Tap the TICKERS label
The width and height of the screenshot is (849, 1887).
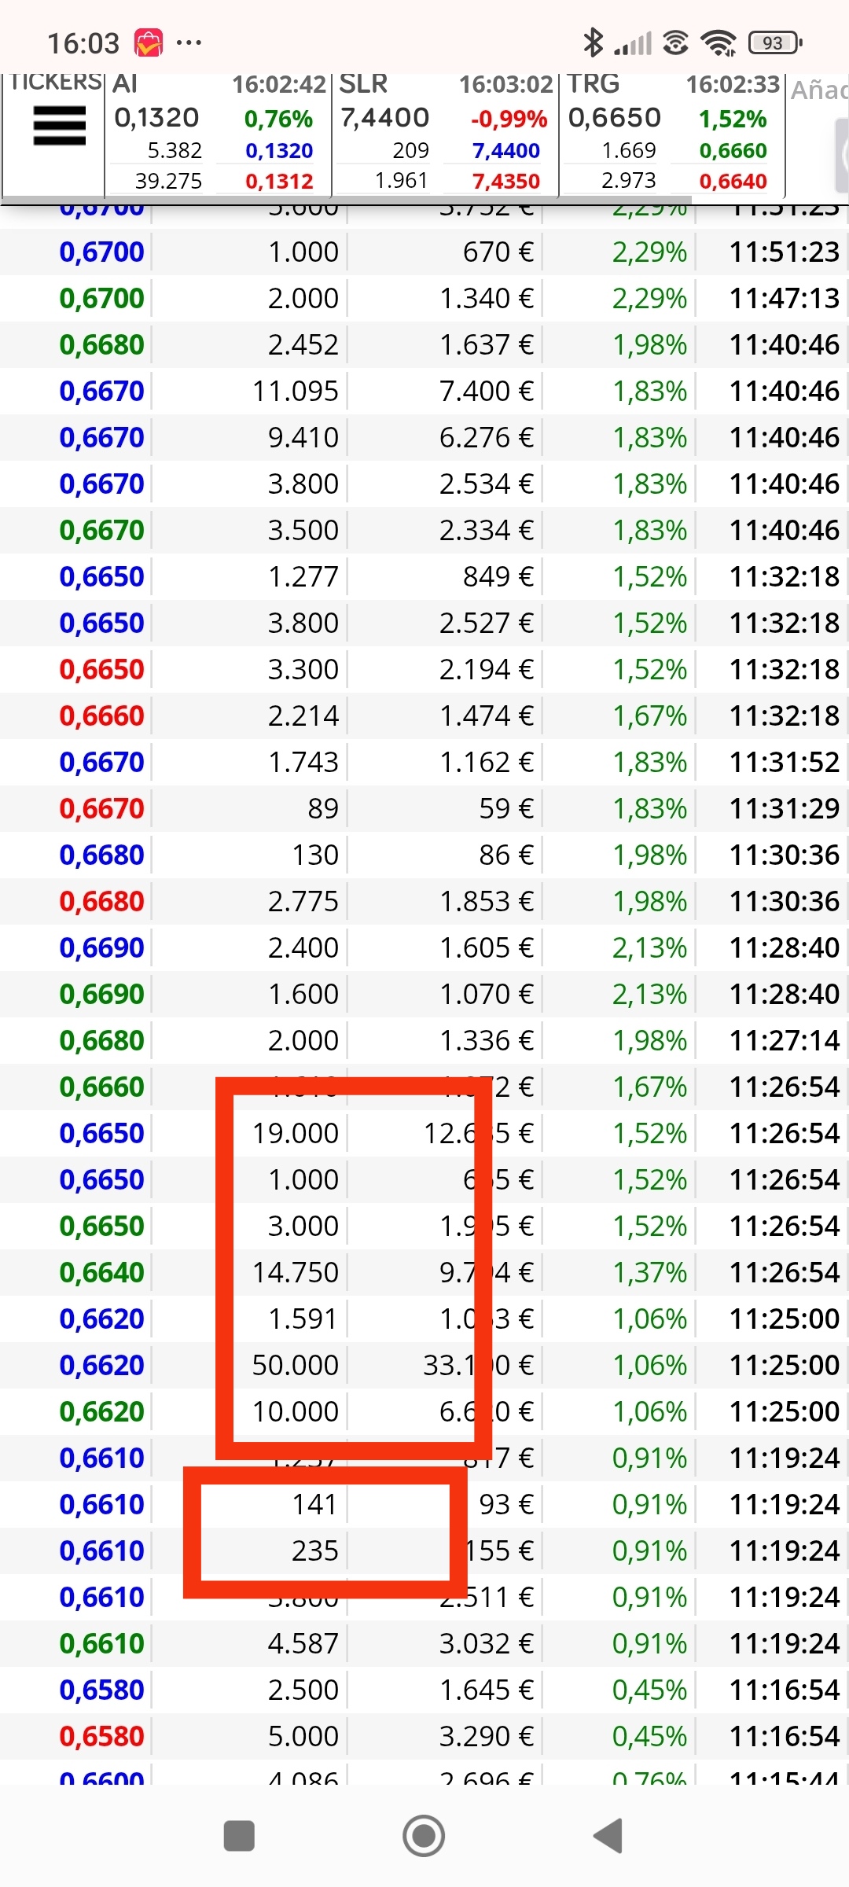(56, 82)
